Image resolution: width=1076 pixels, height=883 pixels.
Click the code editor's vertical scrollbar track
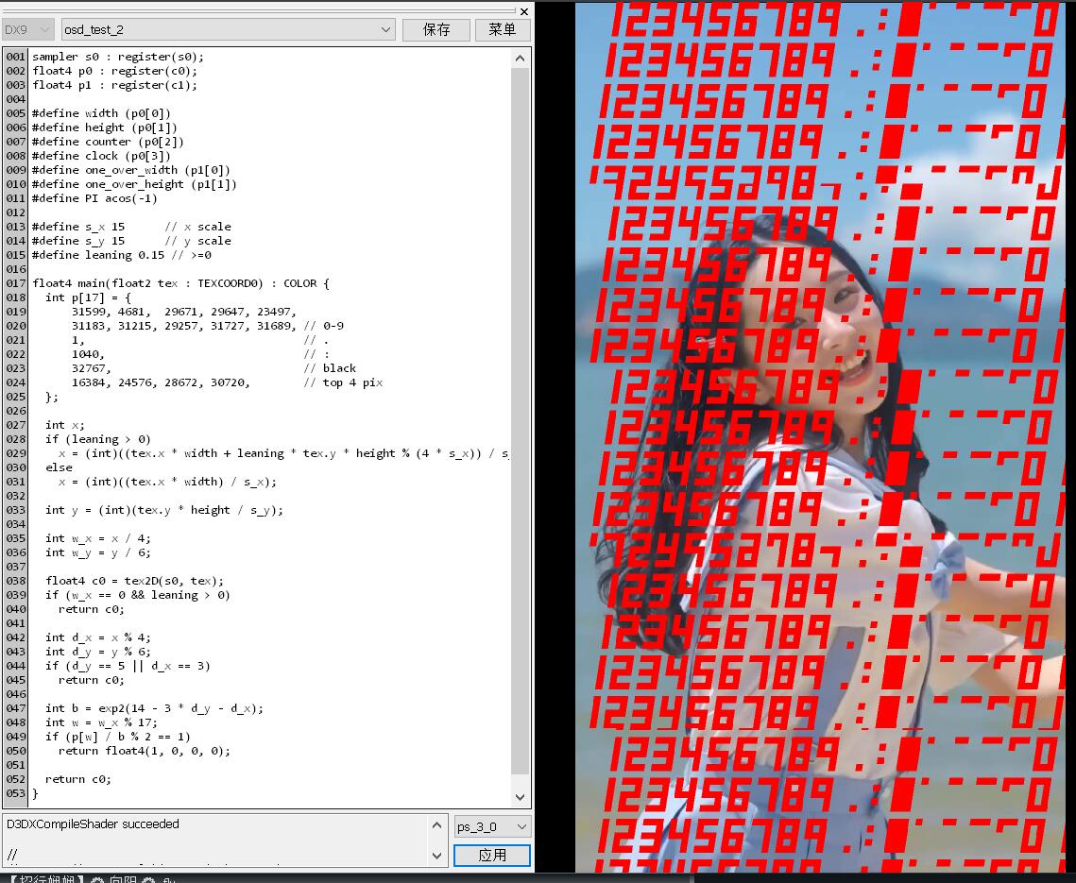[x=521, y=425]
